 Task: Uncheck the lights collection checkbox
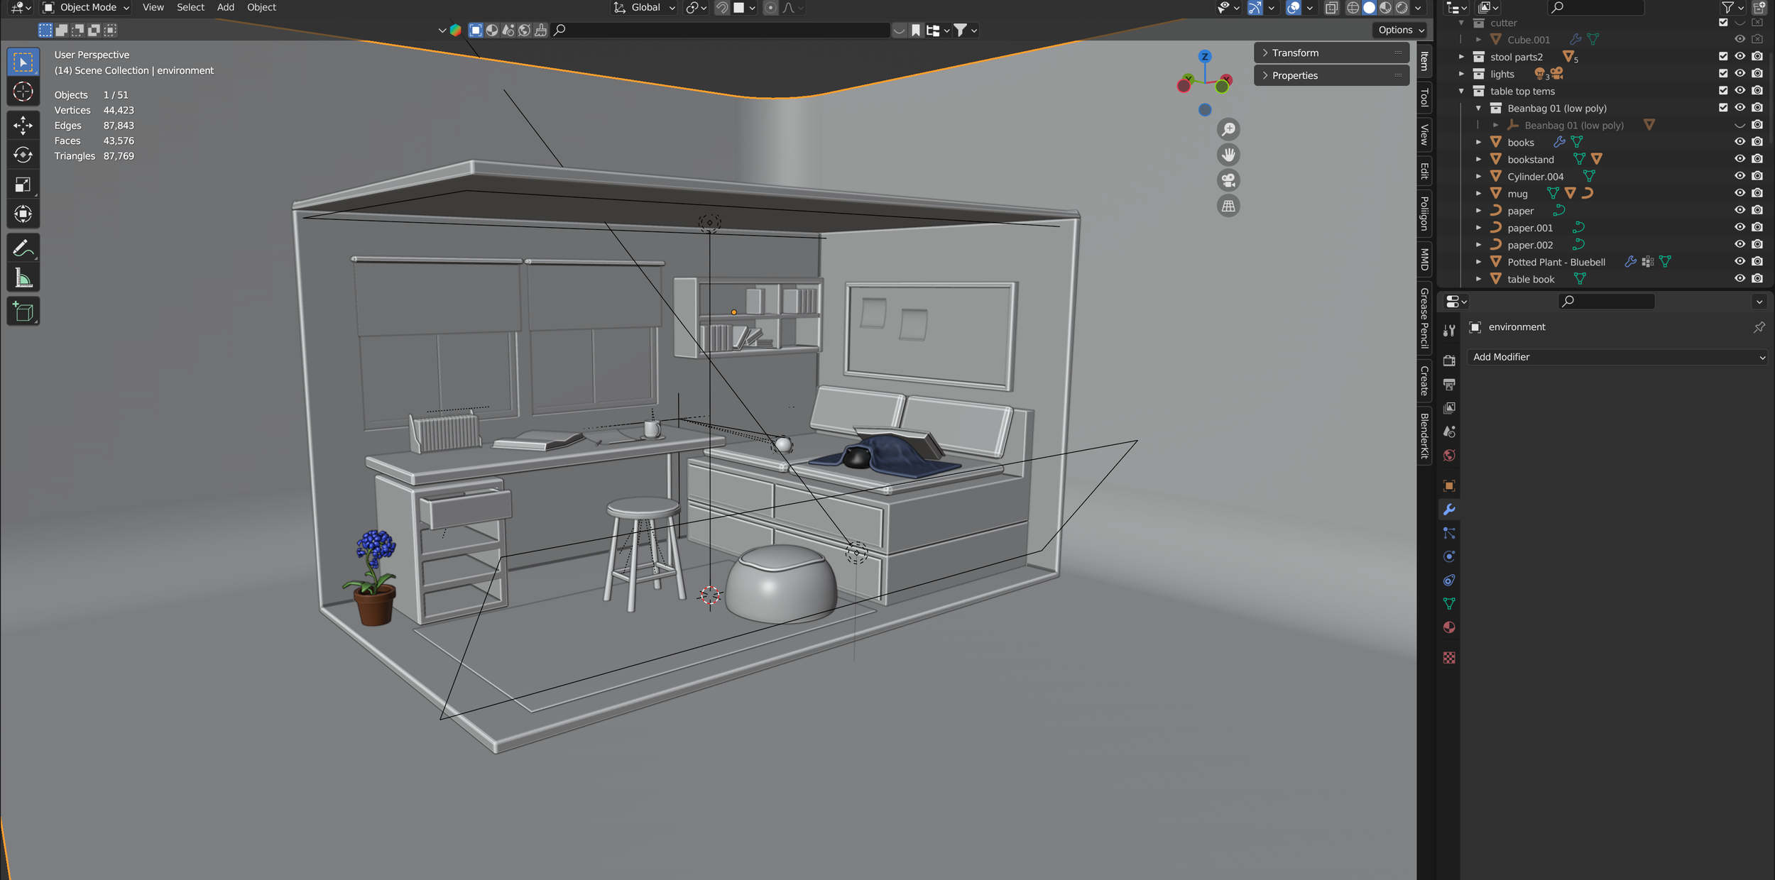tap(1723, 74)
